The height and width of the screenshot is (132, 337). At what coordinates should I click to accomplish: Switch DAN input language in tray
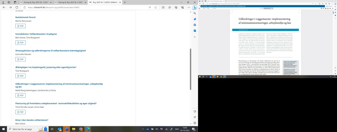coord(177,129)
